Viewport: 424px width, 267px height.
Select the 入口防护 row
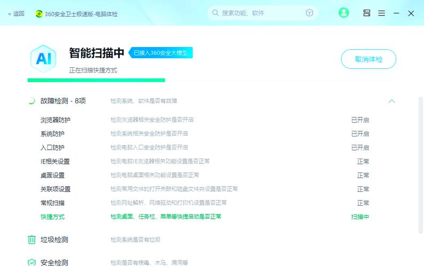pos(205,147)
